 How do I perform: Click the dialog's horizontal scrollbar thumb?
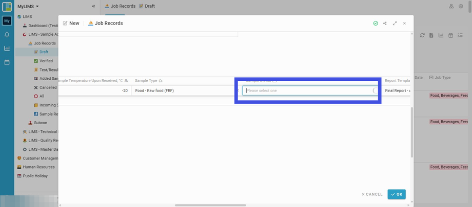tap(210, 205)
